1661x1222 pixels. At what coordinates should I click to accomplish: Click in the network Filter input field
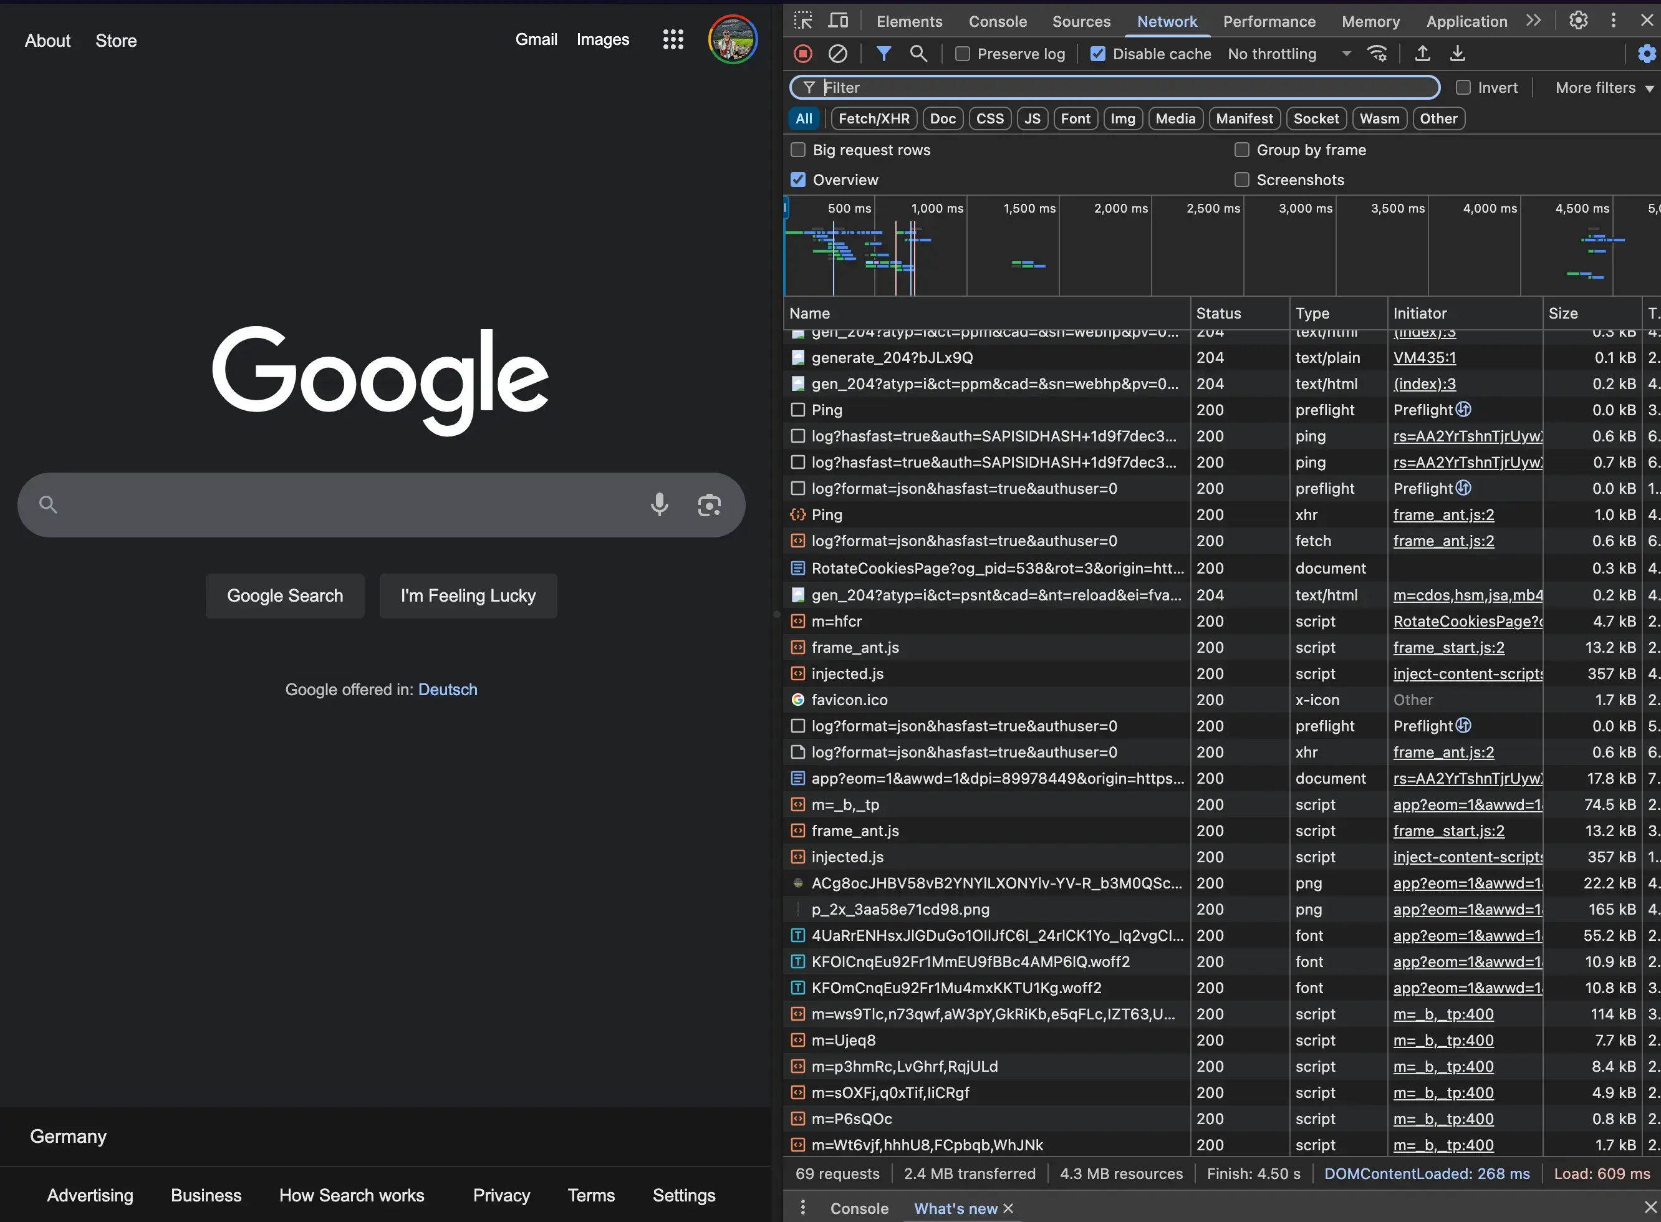1115,87
